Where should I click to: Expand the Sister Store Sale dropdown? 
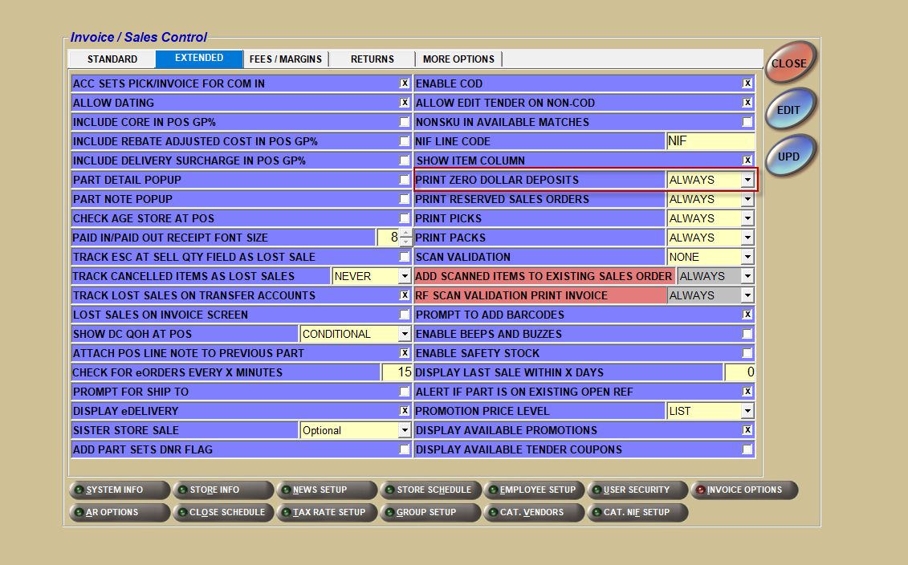tap(405, 430)
